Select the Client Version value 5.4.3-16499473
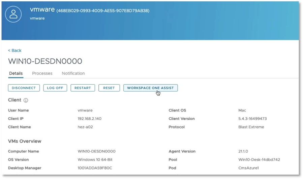This screenshot has height=179, width=303. pos(252,119)
